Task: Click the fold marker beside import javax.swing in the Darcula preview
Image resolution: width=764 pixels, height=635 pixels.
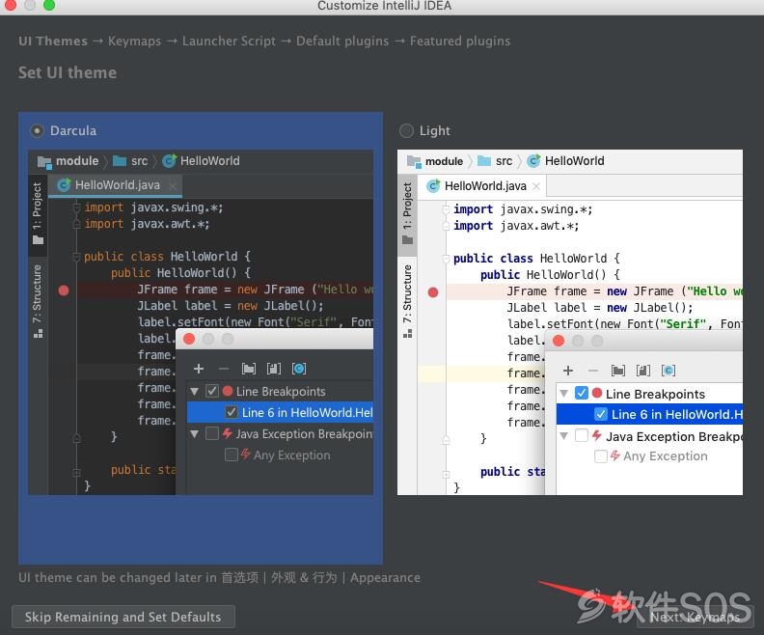Action: point(76,207)
